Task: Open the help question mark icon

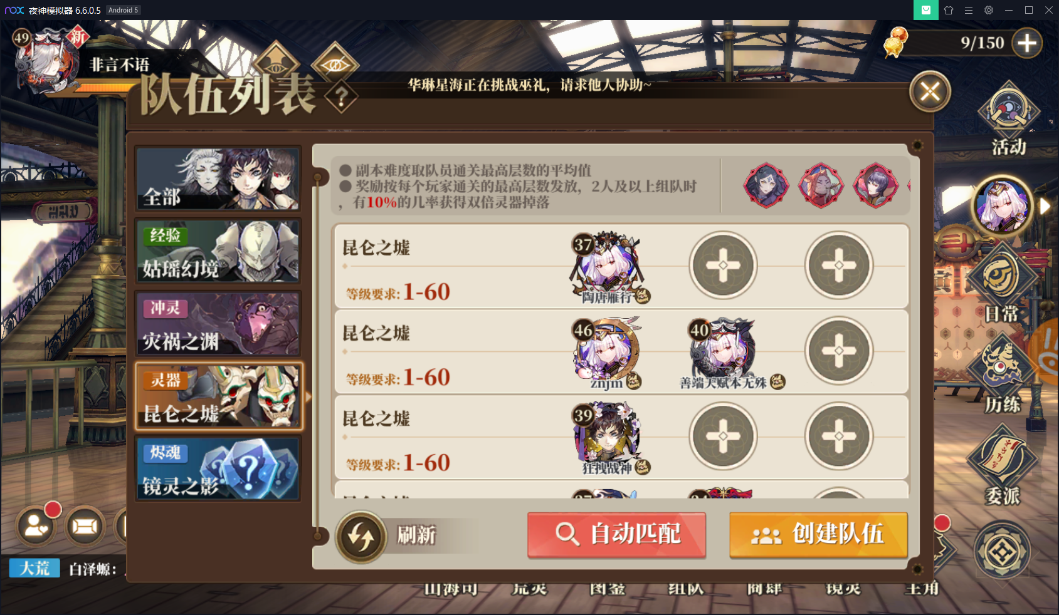Action: (x=341, y=98)
